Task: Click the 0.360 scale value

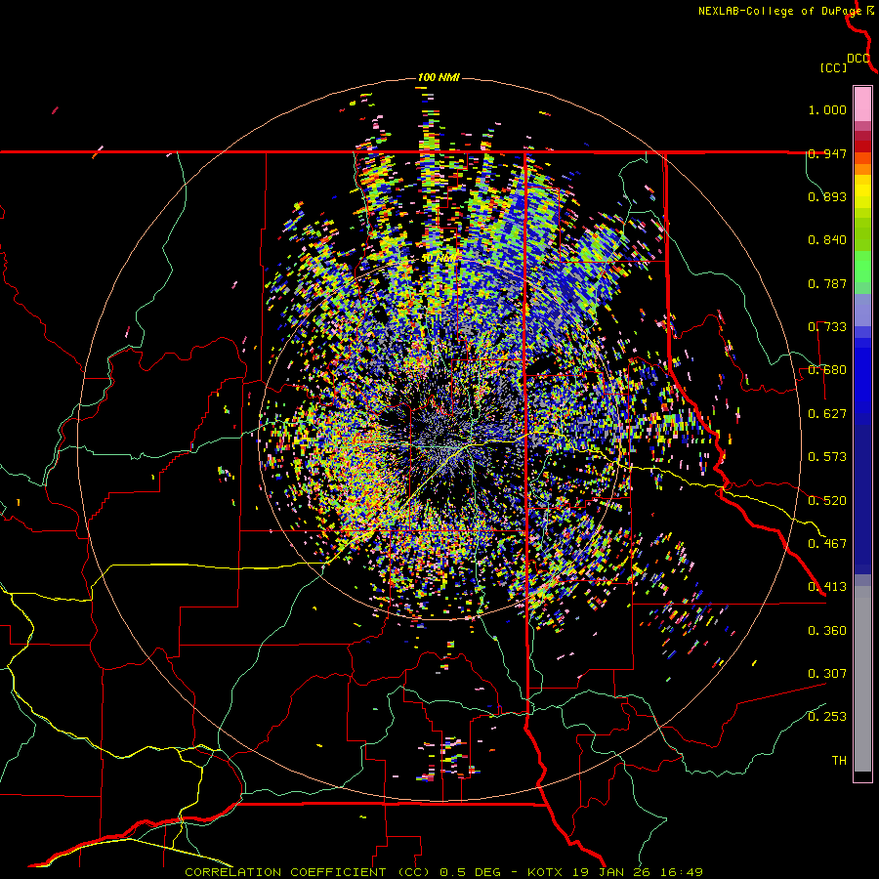Action: [x=827, y=631]
